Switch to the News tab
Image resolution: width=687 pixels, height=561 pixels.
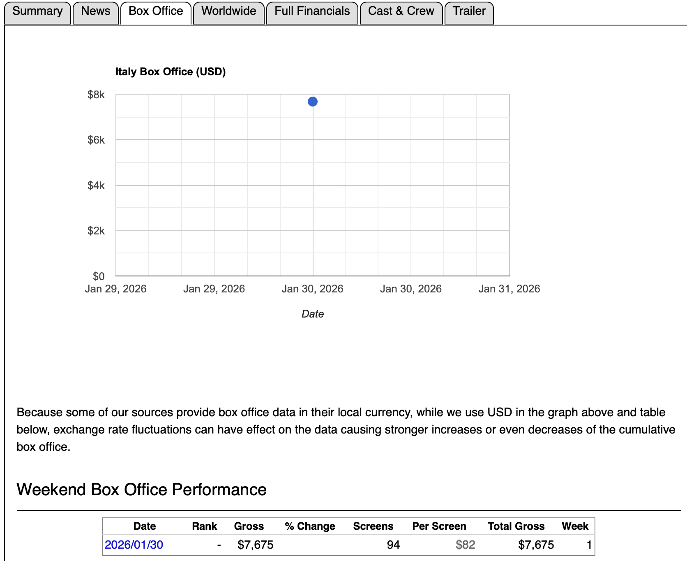pyautogui.click(x=95, y=12)
